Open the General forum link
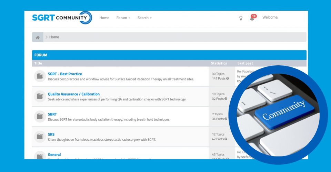The height and width of the screenshot is (172, 331). coord(54,155)
